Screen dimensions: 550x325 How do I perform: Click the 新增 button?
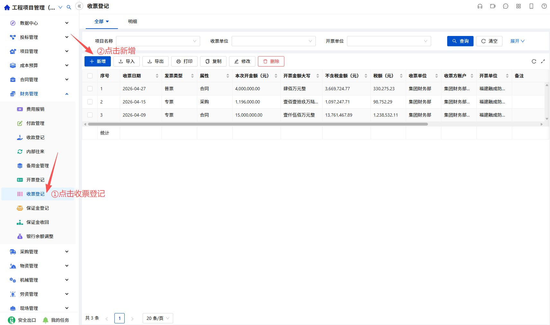[x=98, y=61]
